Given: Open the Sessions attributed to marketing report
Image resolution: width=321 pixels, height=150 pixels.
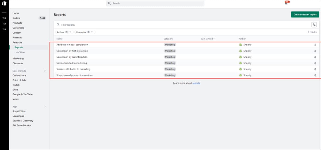Looking at the screenshot, I should (73, 69).
